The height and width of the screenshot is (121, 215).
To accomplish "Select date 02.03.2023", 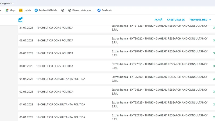I will 26,92.
